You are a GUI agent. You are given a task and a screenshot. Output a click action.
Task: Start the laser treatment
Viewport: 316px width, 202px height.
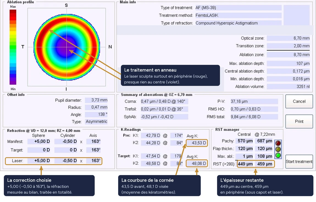[x=299, y=162]
